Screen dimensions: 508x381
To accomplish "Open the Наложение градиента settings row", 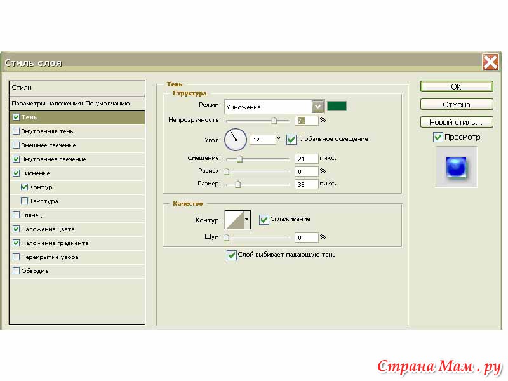I will pyautogui.click(x=77, y=243).
